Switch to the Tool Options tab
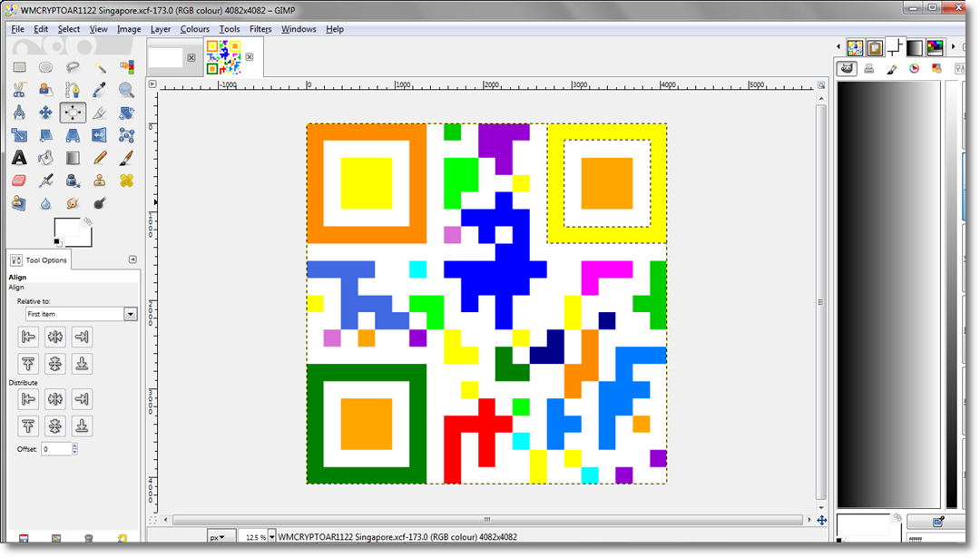 click(x=39, y=259)
